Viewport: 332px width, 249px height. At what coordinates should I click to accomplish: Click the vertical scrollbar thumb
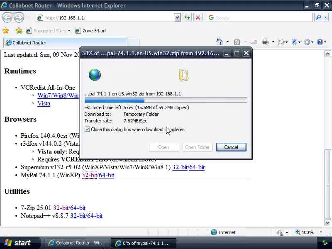pos(327,184)
